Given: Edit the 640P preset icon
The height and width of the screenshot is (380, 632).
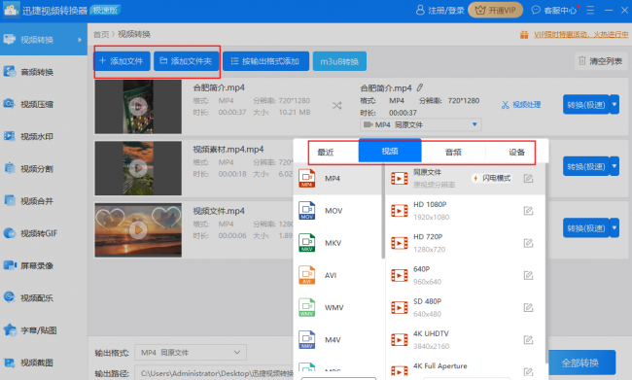Looking at the screenshot, I should click(528, 275).
